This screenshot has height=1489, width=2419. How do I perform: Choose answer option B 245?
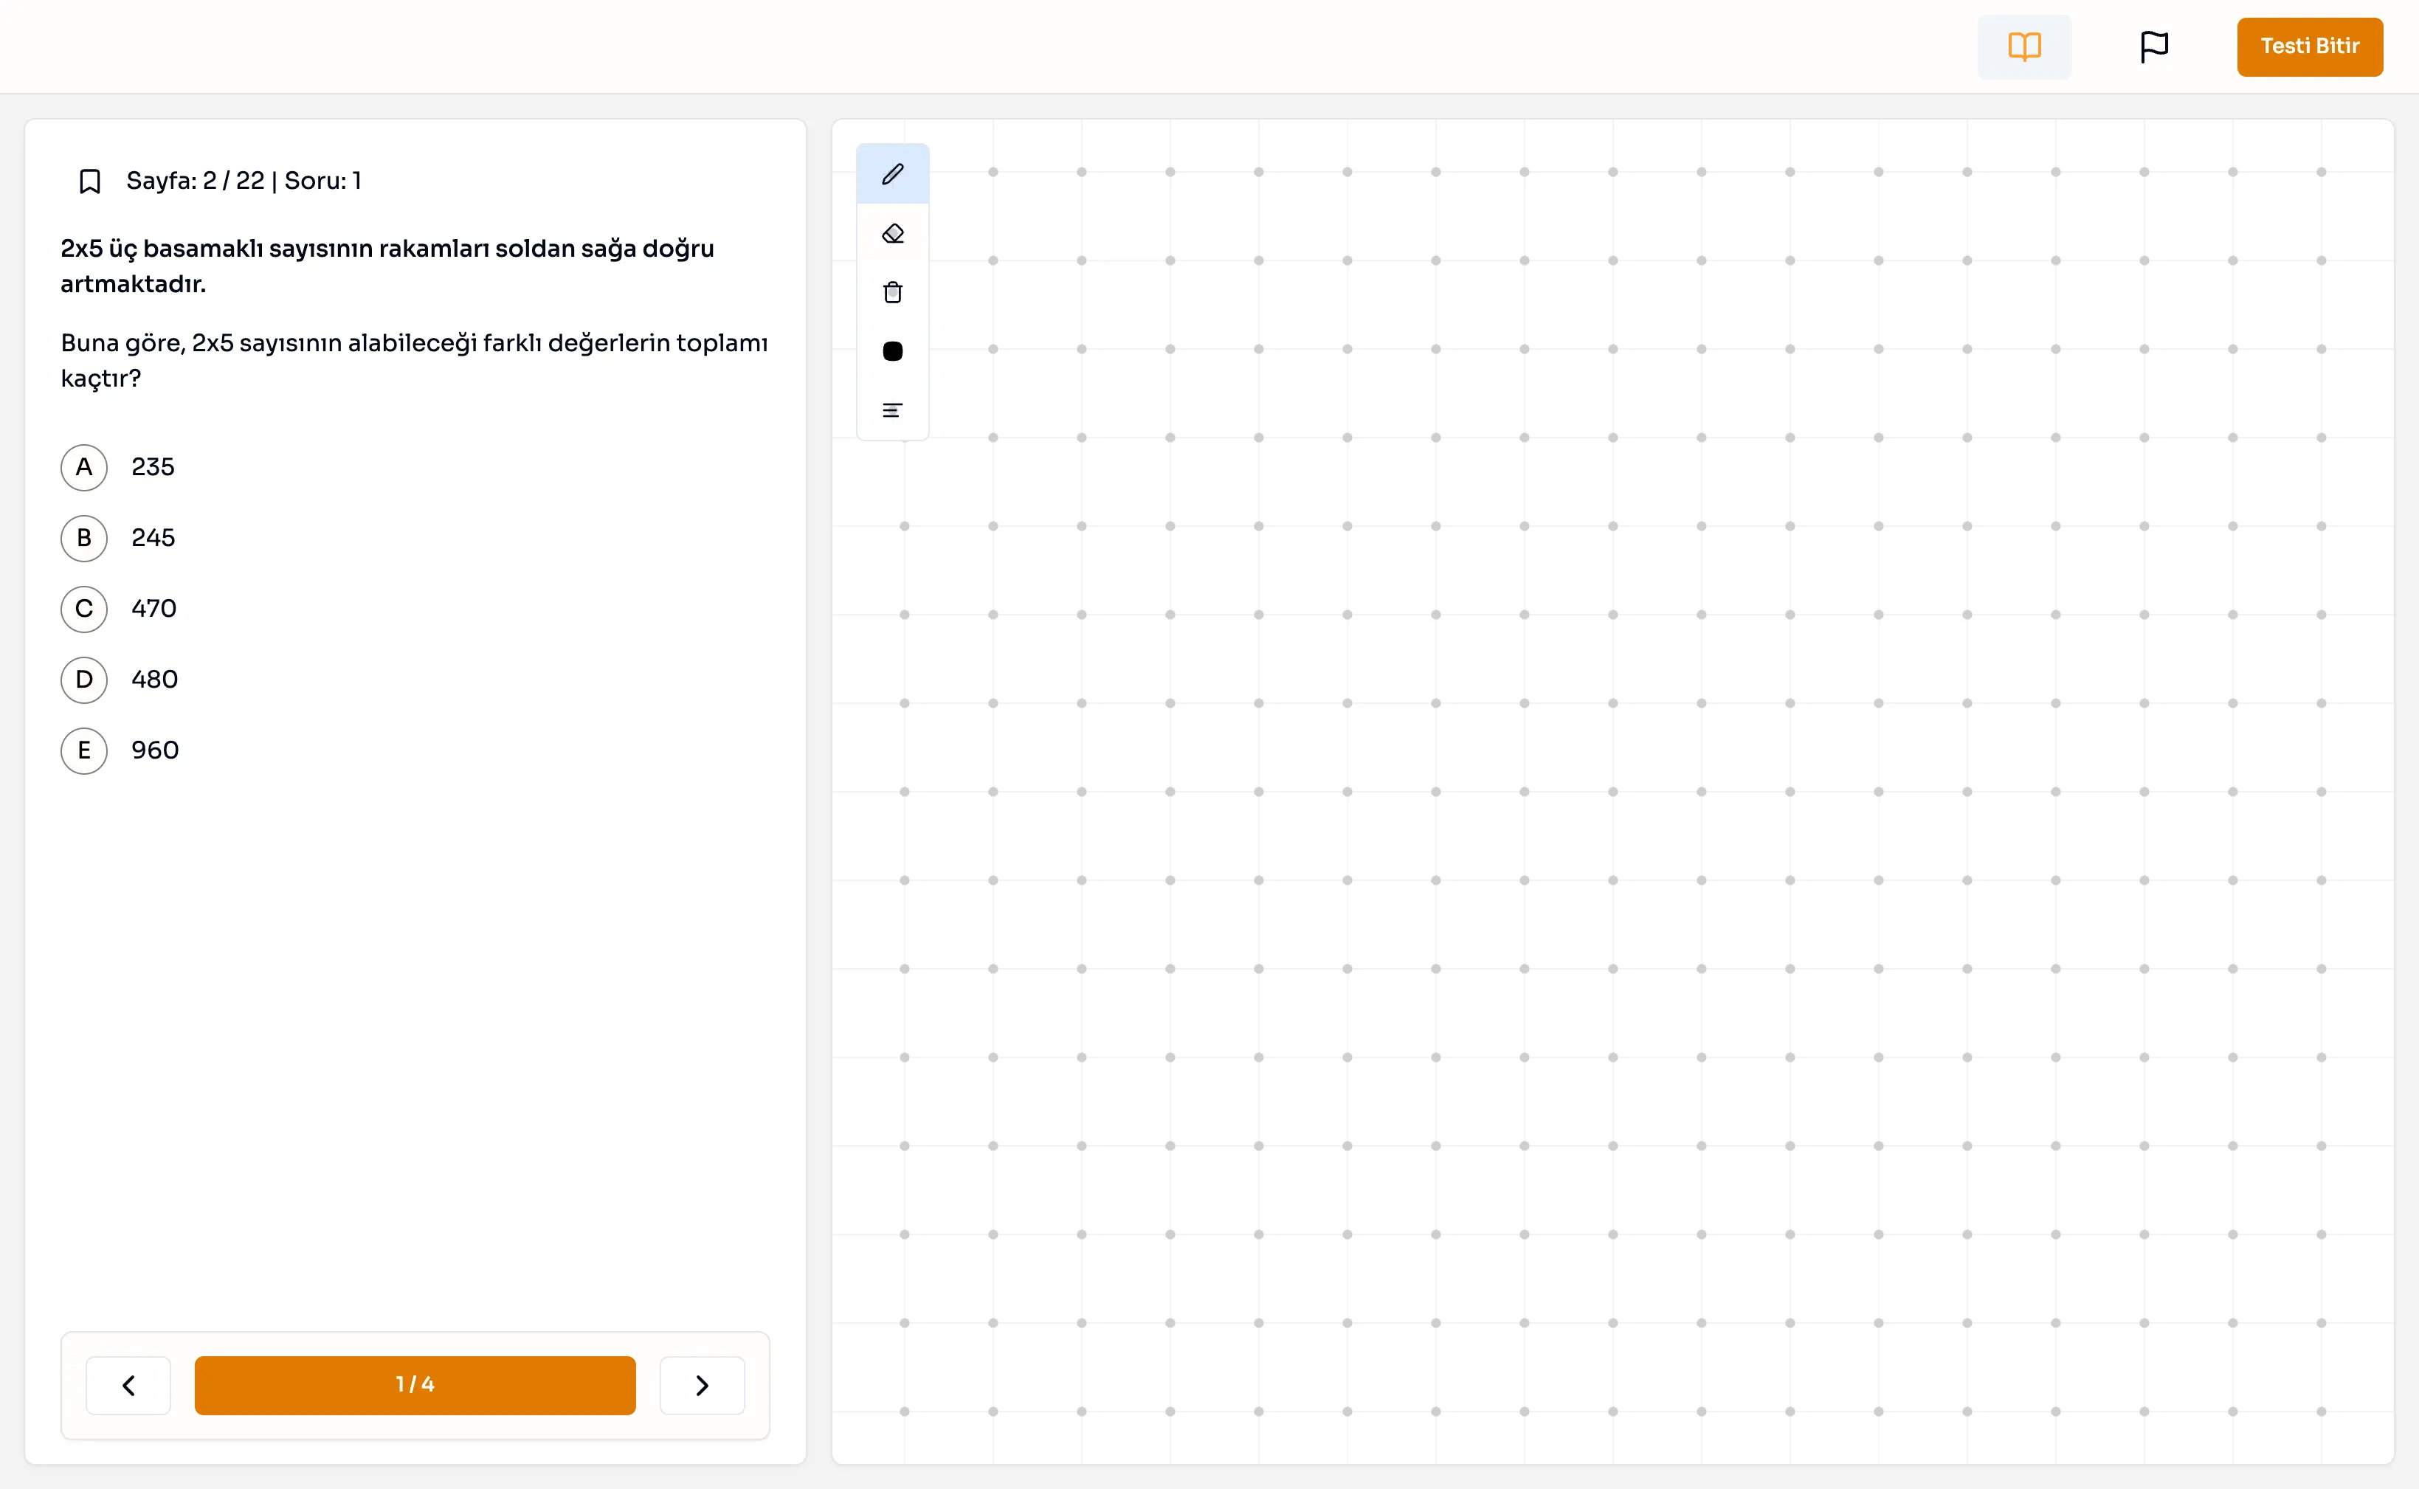click(83, 538)
